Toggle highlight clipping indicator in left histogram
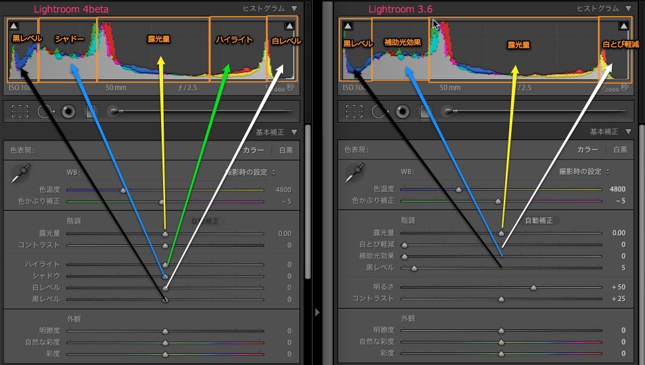 (288, 26)
